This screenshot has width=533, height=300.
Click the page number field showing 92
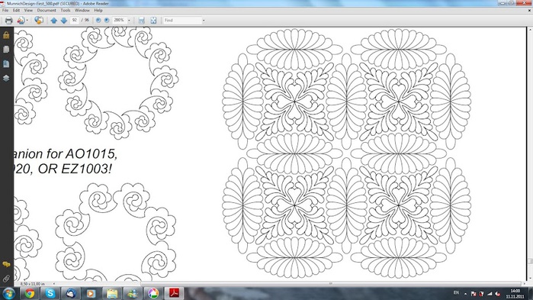[x=75, y=21]
